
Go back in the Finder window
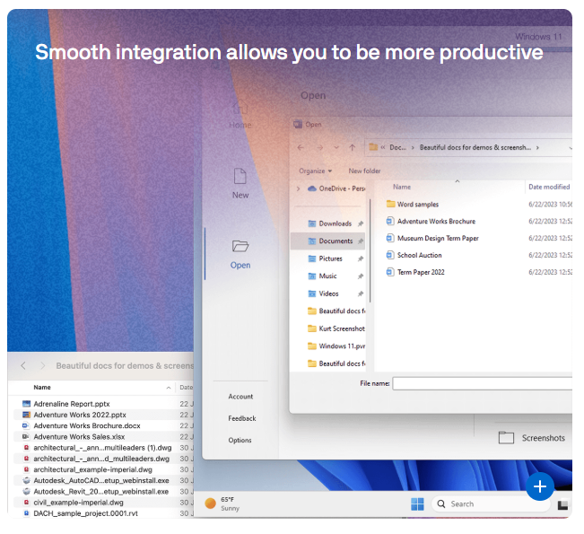[x=23, y=366]
